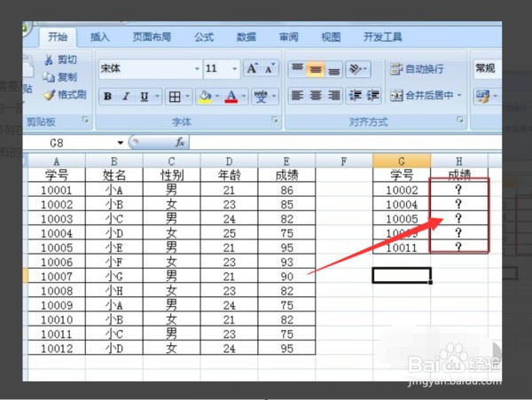The image size is (532, 400).
Task: Click the insert function fx button
Action: coord(180,143)
